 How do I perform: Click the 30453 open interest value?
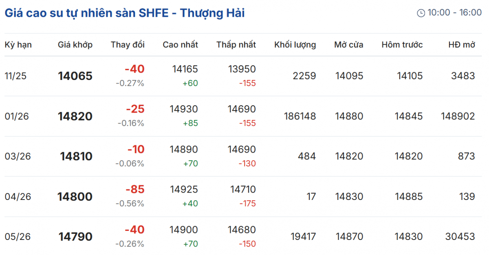(460, 237)
